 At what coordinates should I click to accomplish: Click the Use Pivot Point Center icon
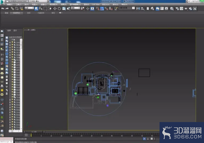[x=83, y=9]
